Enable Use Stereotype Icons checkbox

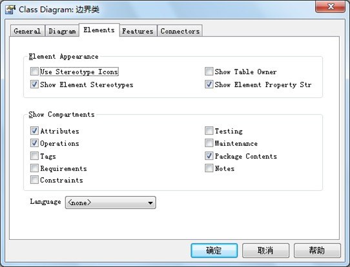34,72
